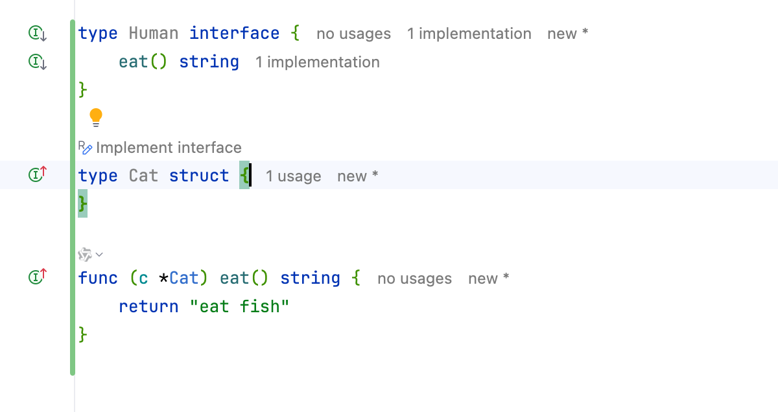Place cursor in the "eat fish" string literal

pyautogui.click(x=240, y=306)
